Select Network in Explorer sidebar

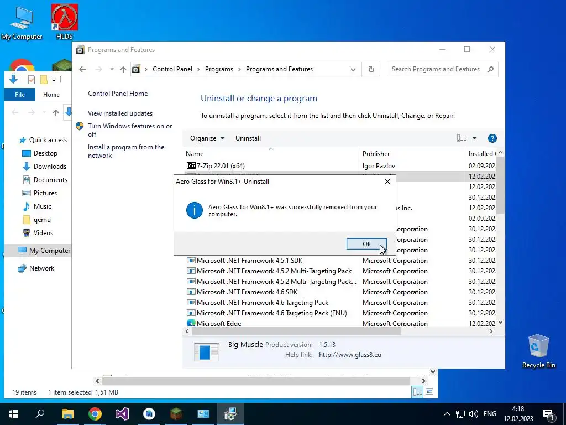(x=36, y=268)
